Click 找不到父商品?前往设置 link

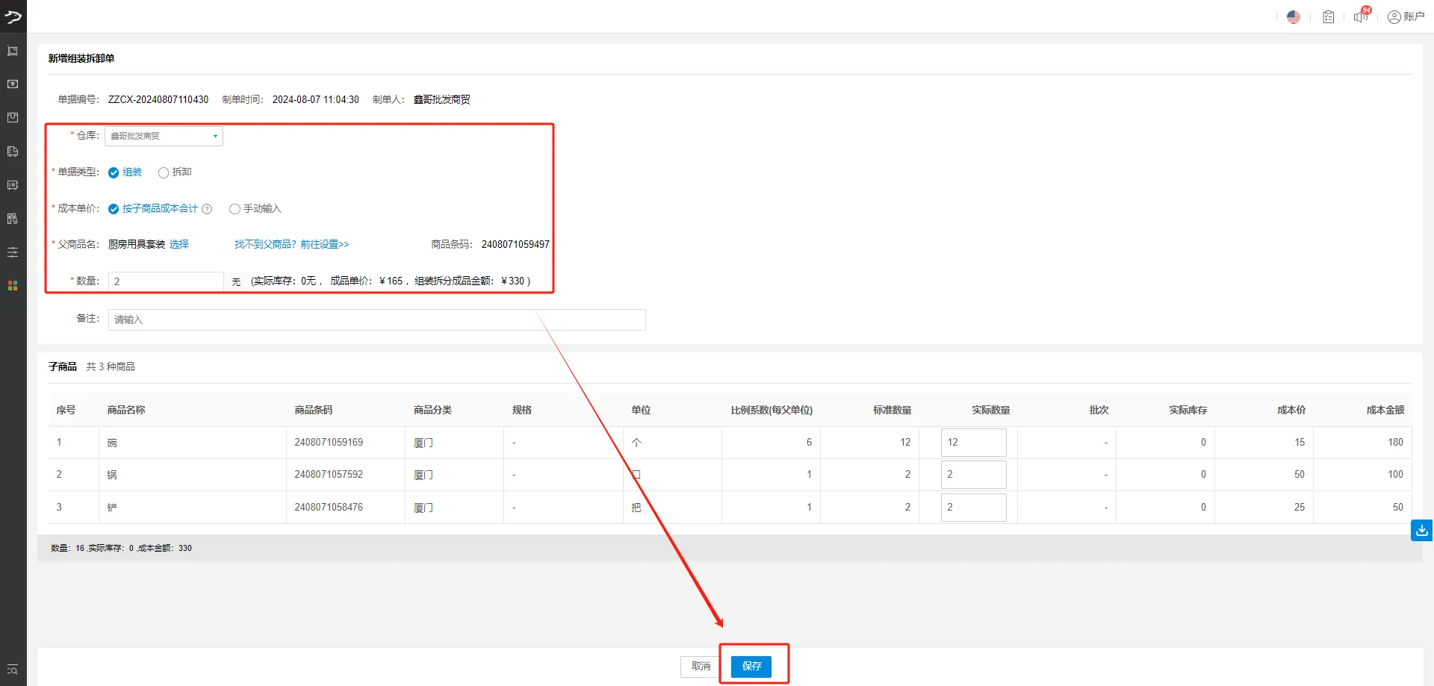click(x=291, y=245)
